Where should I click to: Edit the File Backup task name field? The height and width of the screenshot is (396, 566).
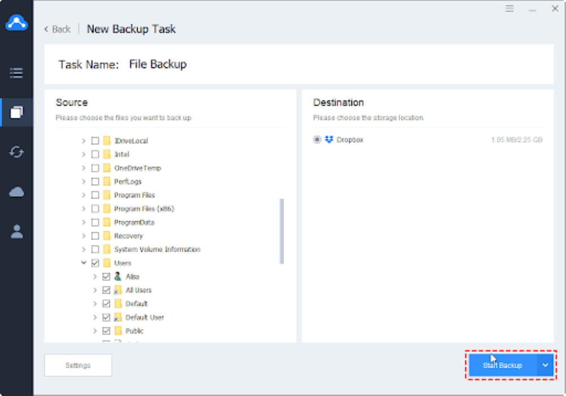click(158, 65)
